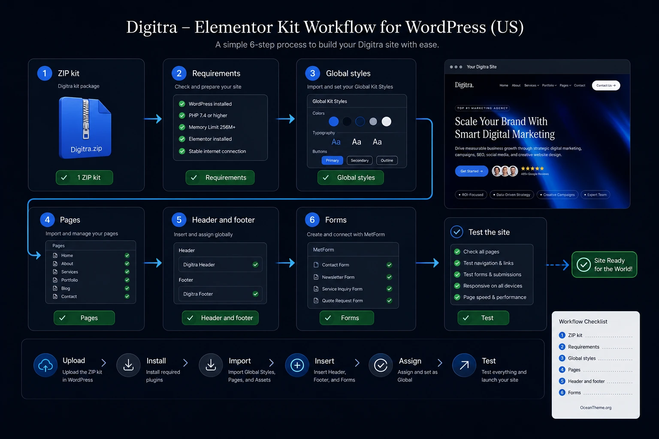This screenshot has width=659, height=439.
Task: Open Contact in the preview site nav
Action: click(x=580, y=85)
